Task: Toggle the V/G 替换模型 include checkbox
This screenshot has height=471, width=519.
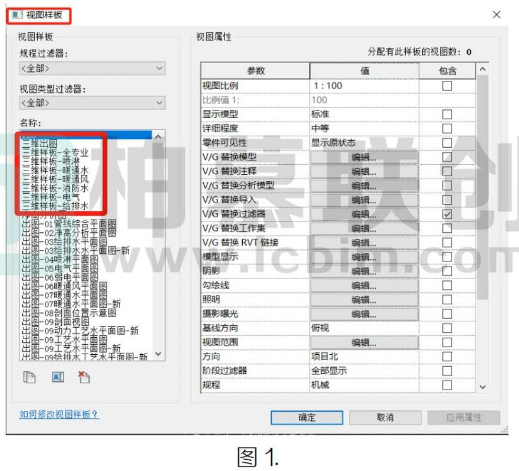Action: tap(447, 157)
